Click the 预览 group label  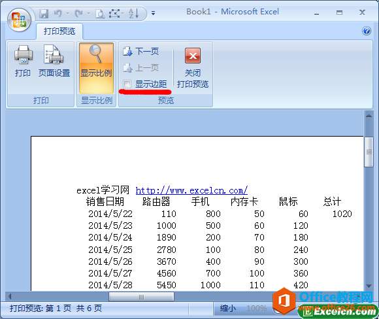[166, 101]
